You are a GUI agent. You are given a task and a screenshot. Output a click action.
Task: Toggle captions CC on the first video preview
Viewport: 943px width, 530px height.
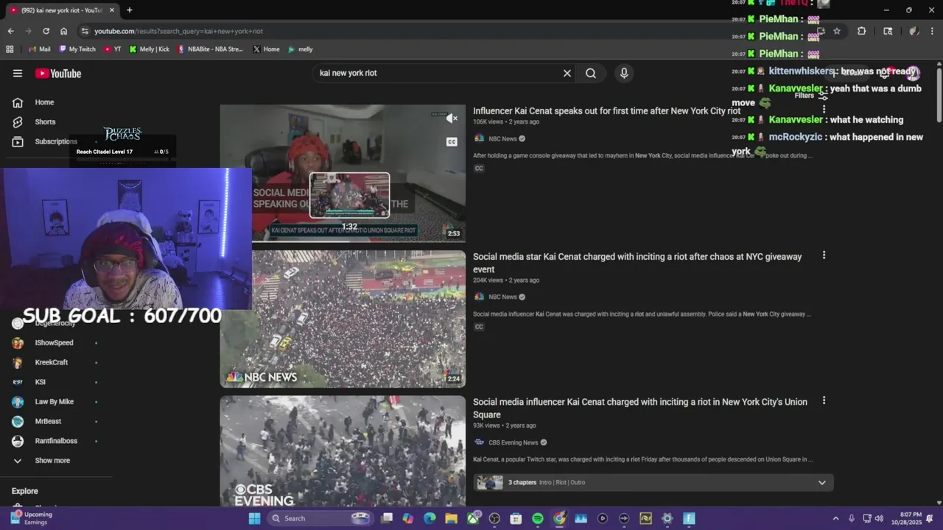coord(452,141)
